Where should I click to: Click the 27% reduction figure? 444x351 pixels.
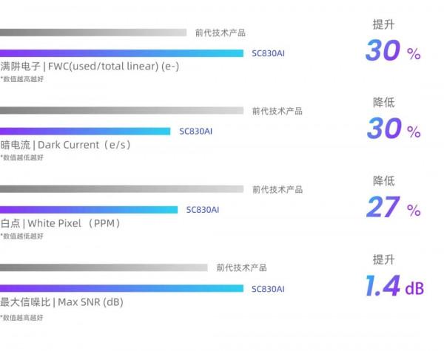coord(393,208)
